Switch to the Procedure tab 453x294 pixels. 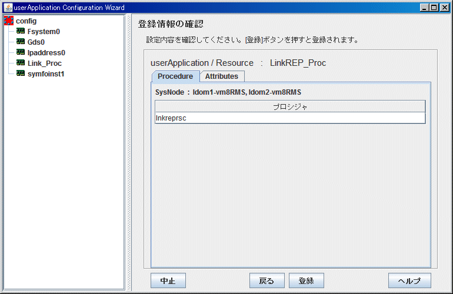pos(175,76)
